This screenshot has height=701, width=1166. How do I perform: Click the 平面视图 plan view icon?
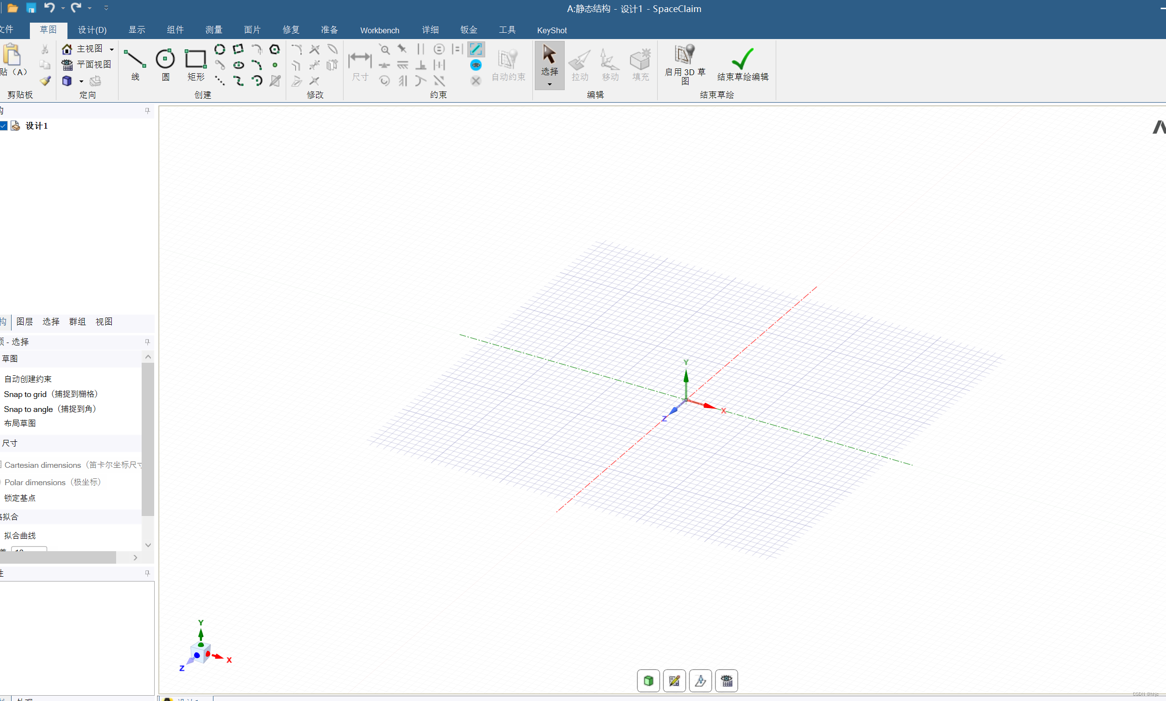coord(67,65)
